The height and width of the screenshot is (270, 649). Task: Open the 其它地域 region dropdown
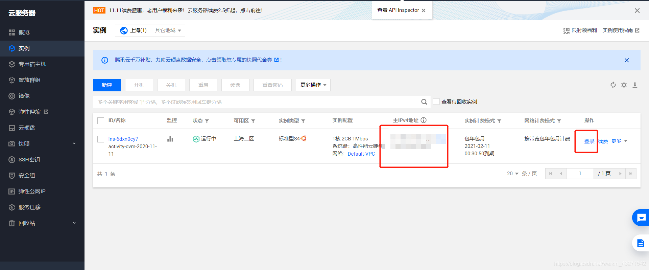pyautogui.click(x=168, y=30)
